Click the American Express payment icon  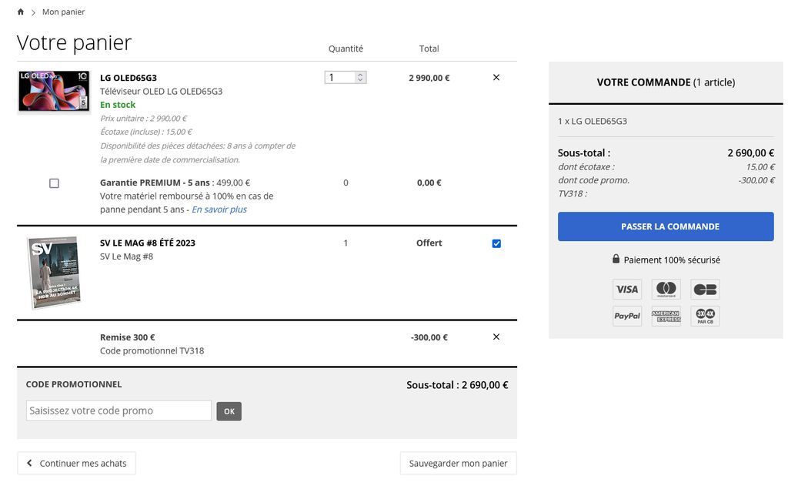(666, 316)
